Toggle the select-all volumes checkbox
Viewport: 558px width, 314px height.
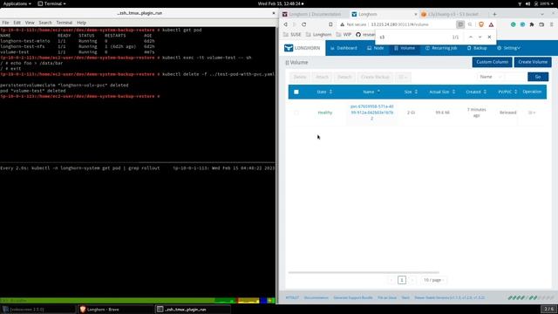pyautogui.click(x=296, y=92)
